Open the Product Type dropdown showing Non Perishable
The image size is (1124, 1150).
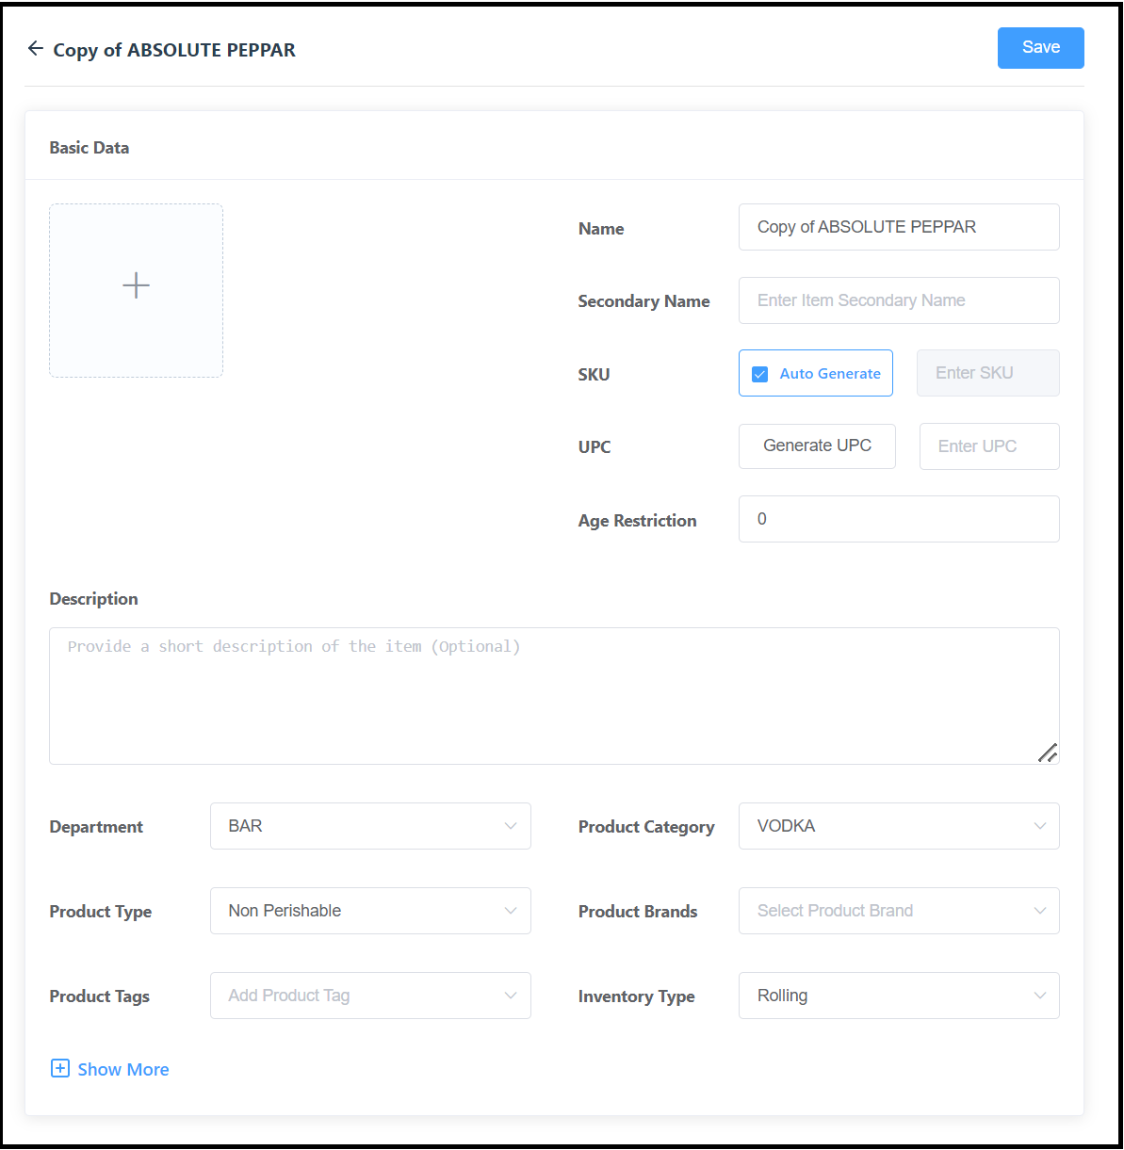[370, 911]
